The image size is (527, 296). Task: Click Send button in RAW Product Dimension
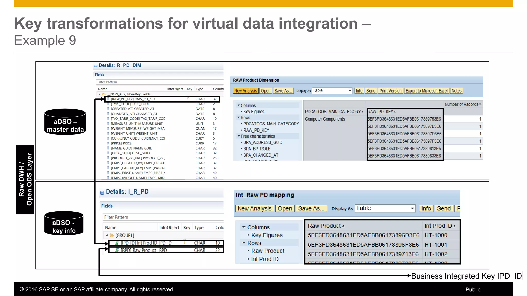(371, 91)
